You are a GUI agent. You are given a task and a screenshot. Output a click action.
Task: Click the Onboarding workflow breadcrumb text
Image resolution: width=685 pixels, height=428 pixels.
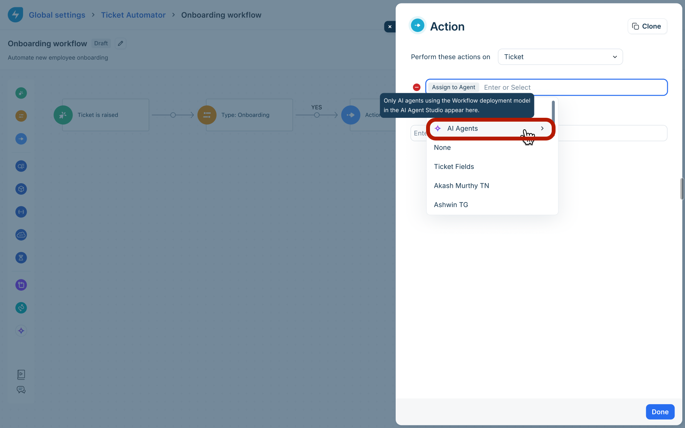click(x=221, y=15)
